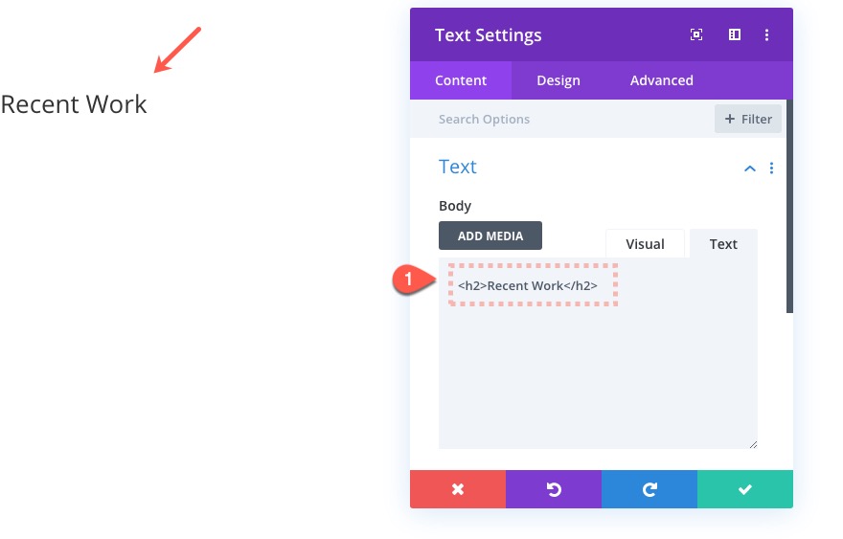Click inside the Body HTML textarea

(598, 353)
